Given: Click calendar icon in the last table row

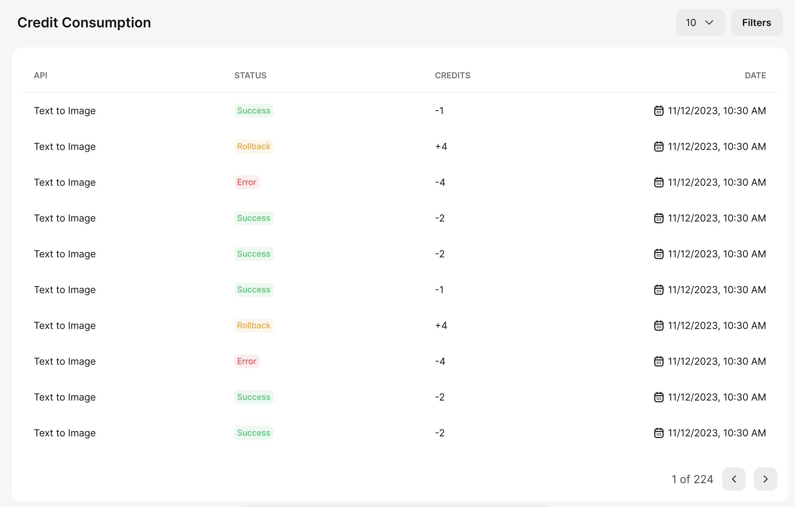Looking at the screenshot, I should click(x=658, y=433).
